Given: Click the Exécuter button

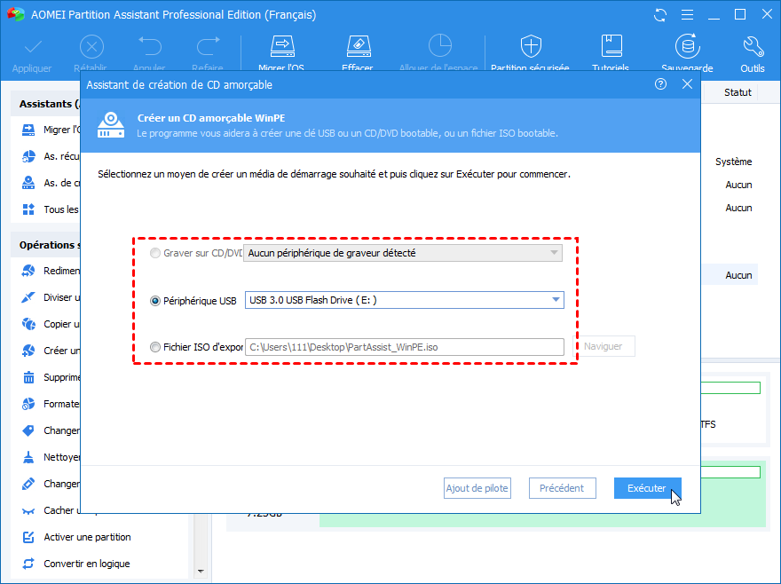Looking at the screenshot, I should (x=647, y=488).
